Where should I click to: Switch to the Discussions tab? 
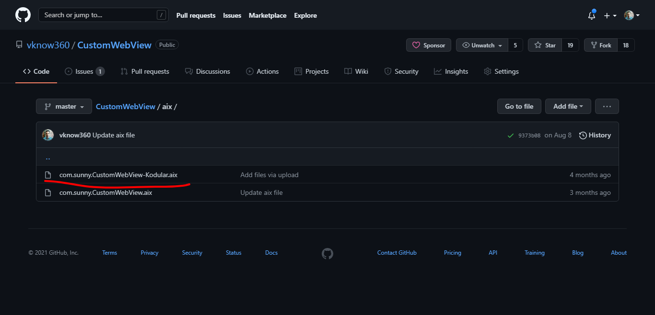(x=208, y=71)
